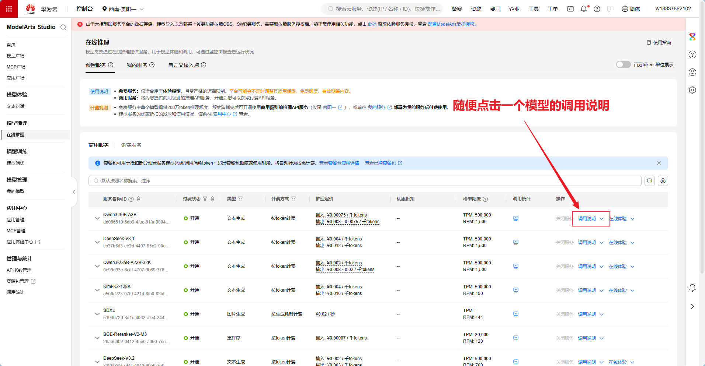
Task: Click the help icon beside 我的服务 tab
Action: point(152,65)
